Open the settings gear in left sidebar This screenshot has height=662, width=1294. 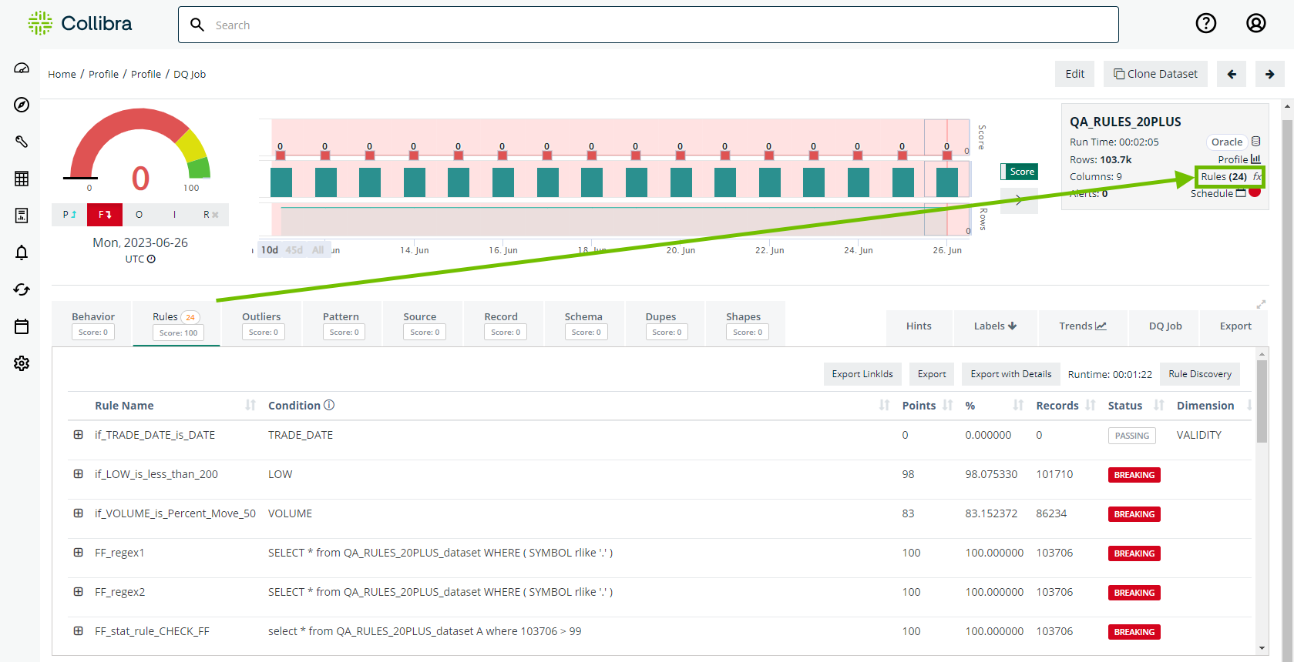(x=22, y=363)
